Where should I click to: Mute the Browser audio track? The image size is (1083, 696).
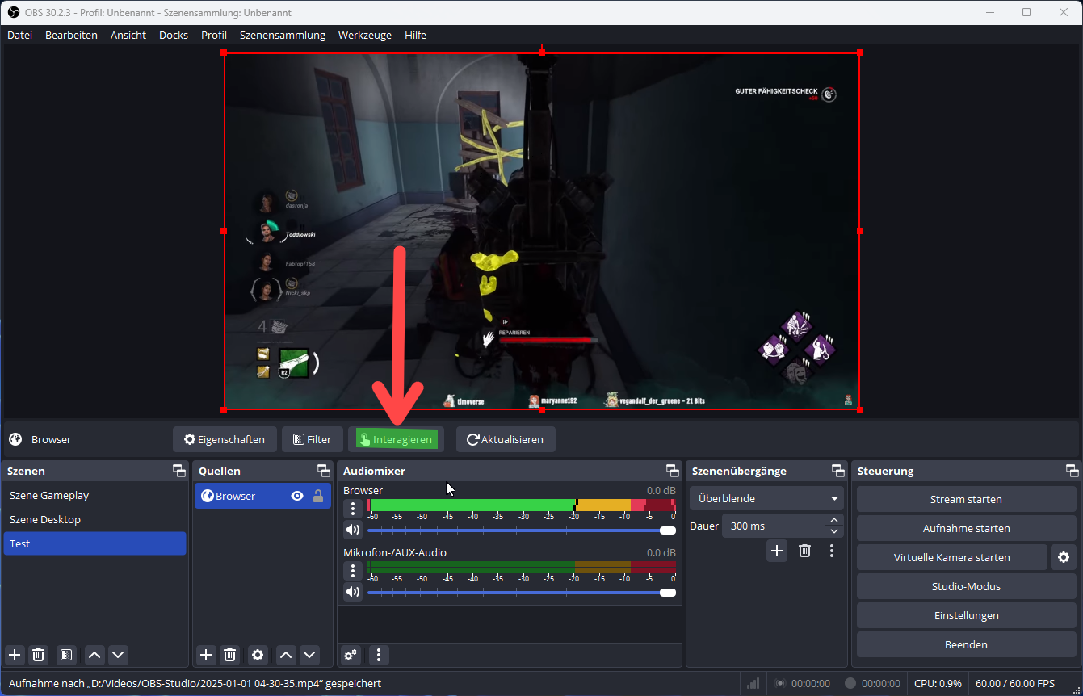(x=353, y=530)
